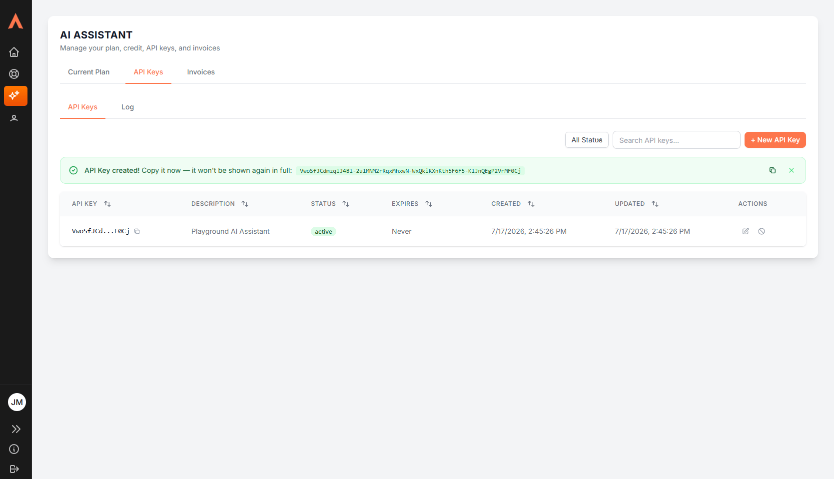The width and height of the screenshot is (834, 479).
Task: Click the orange app logo in sidebar
Action: [15, 21]
